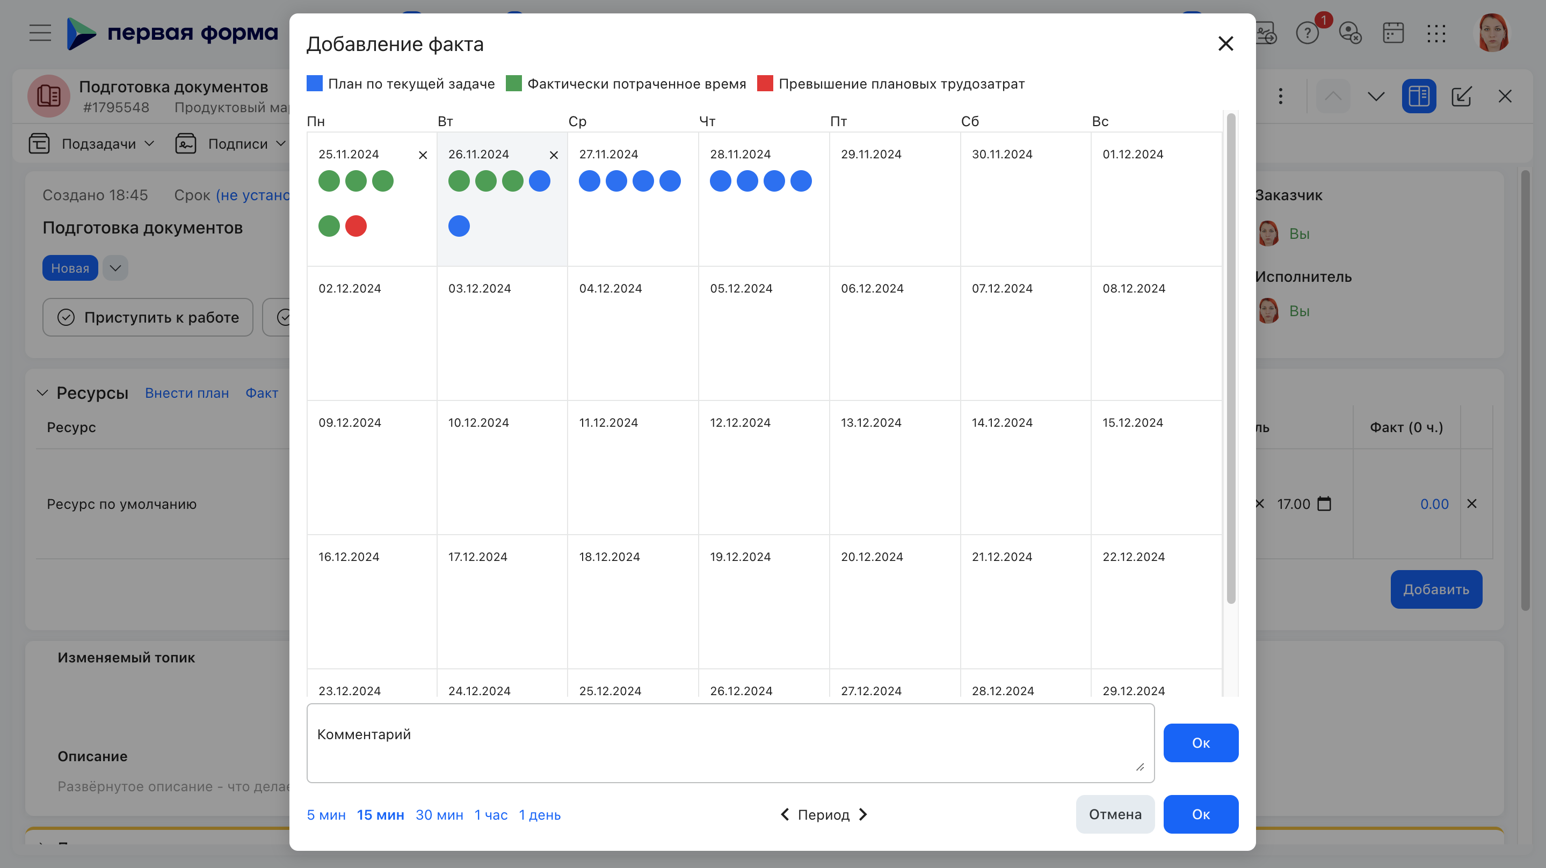The height and width of the screenshot is (868, 1546).
Task: Collapse the Ресурсы section
Action: (42, 393)
